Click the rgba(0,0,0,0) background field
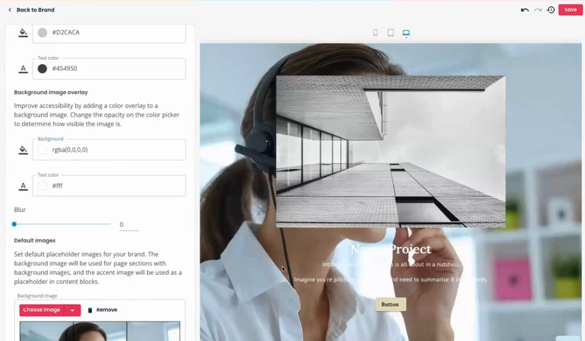The height and width of the screenshot is (341, 585). tap(109, 150)
